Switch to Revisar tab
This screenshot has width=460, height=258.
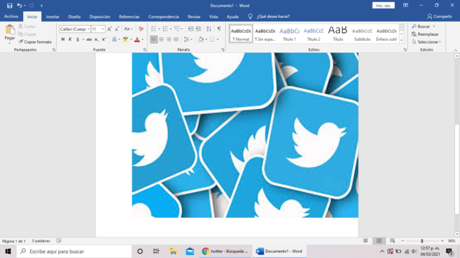click(194, 16)
